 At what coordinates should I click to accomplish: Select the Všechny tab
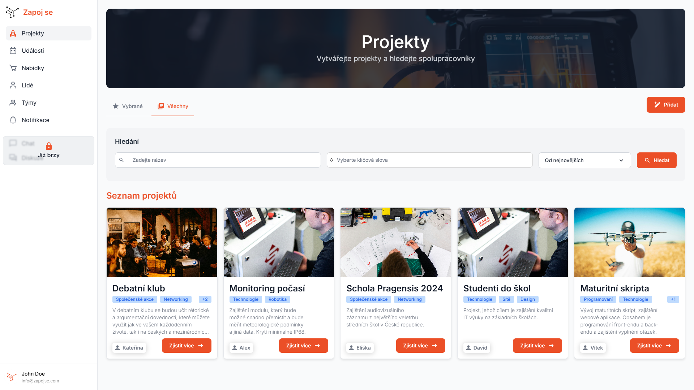coord(173,106)
